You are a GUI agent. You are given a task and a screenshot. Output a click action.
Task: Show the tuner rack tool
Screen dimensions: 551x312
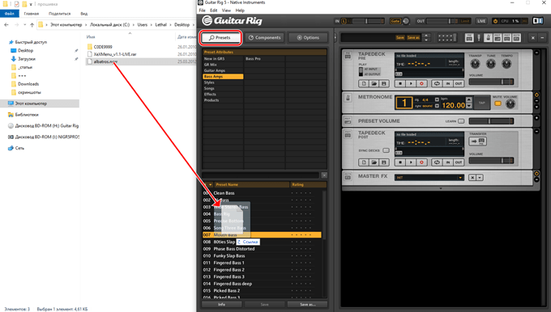[x=479, y=38]
